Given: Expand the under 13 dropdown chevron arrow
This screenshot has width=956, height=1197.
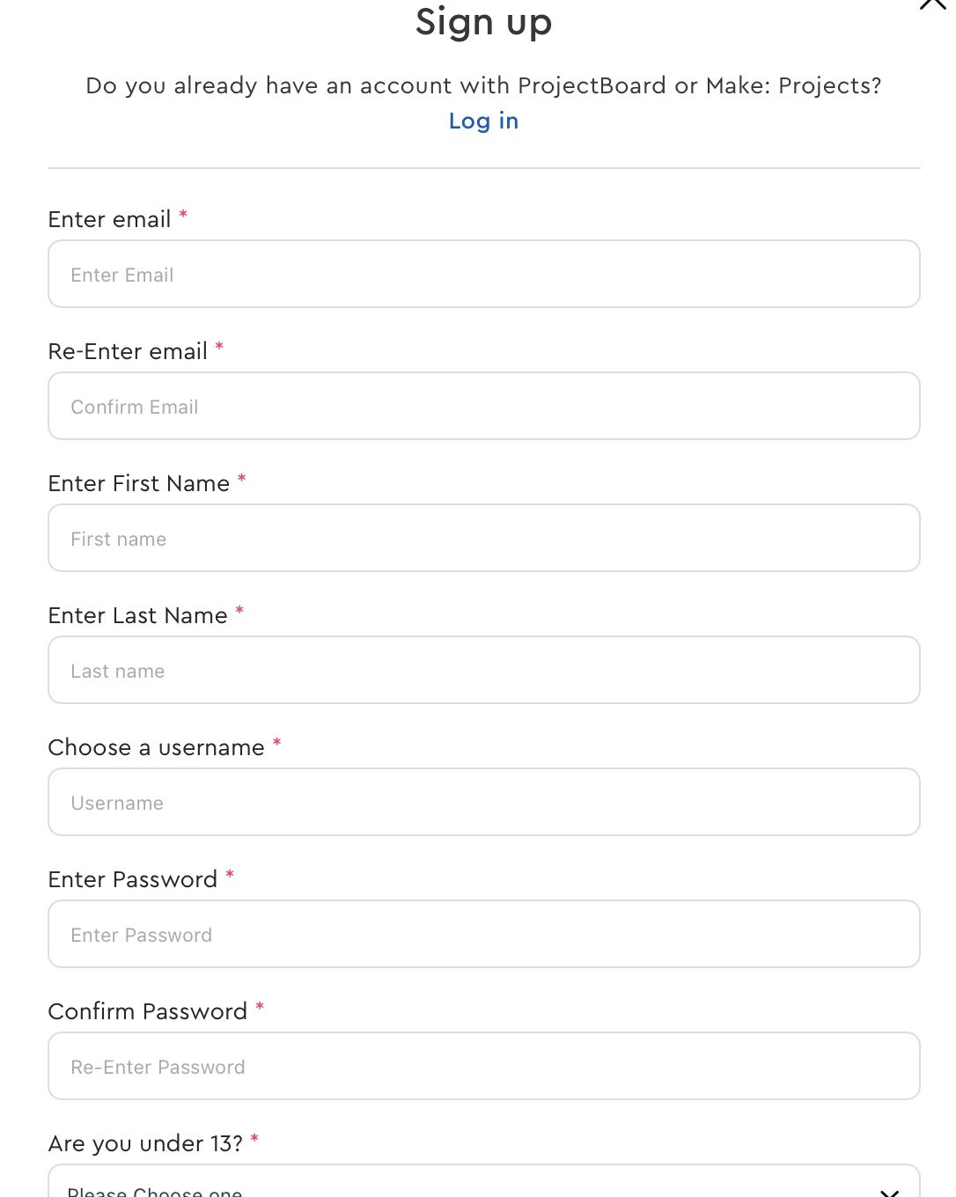Looking at the screenshot, I should point(890,1193).
